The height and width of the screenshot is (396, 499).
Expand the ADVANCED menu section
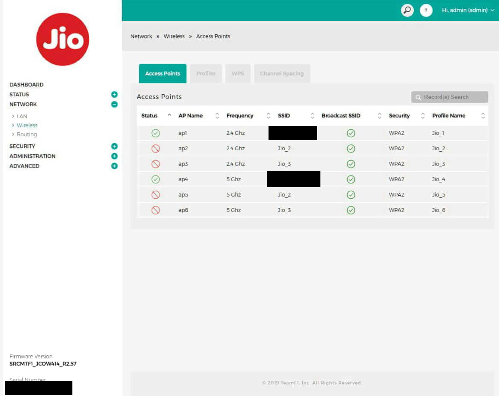click(114, 166)
